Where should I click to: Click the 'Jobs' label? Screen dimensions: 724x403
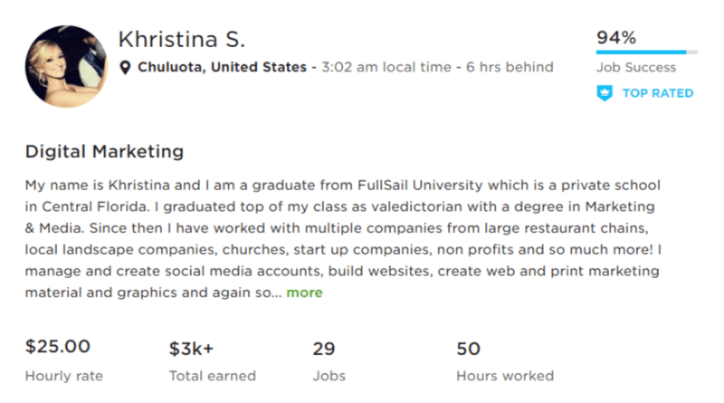[329, 376]
